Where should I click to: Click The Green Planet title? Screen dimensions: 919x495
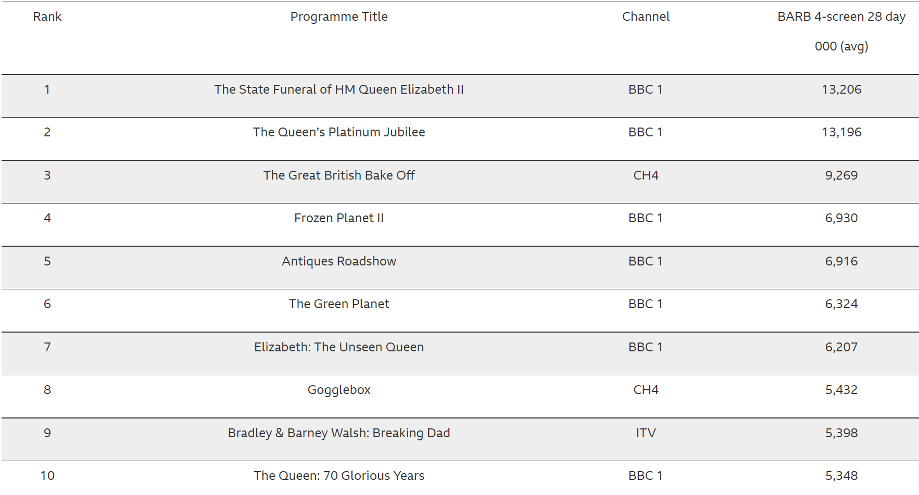[338, 304]
